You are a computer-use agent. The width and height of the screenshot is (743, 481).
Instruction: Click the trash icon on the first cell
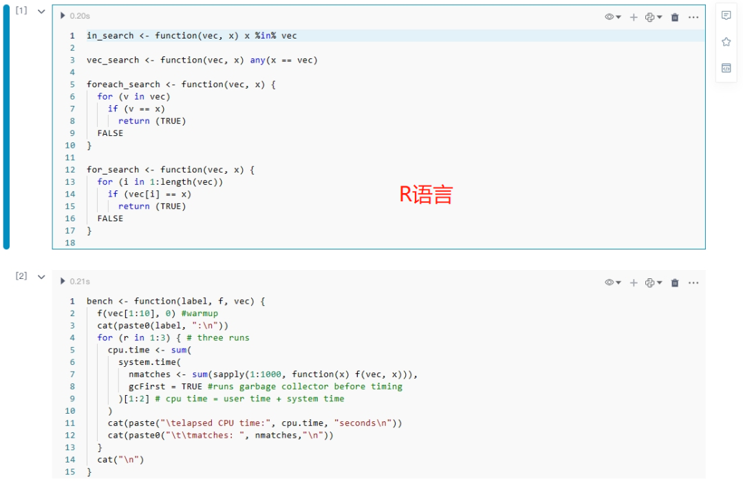(674, 16)
